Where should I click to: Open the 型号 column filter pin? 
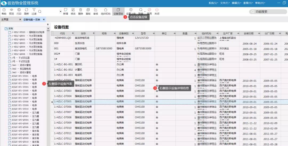click(x=154, y=33)
